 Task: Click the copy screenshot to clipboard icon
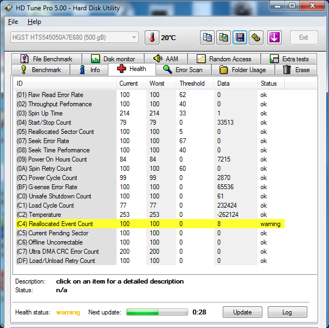tap(223, 37)
